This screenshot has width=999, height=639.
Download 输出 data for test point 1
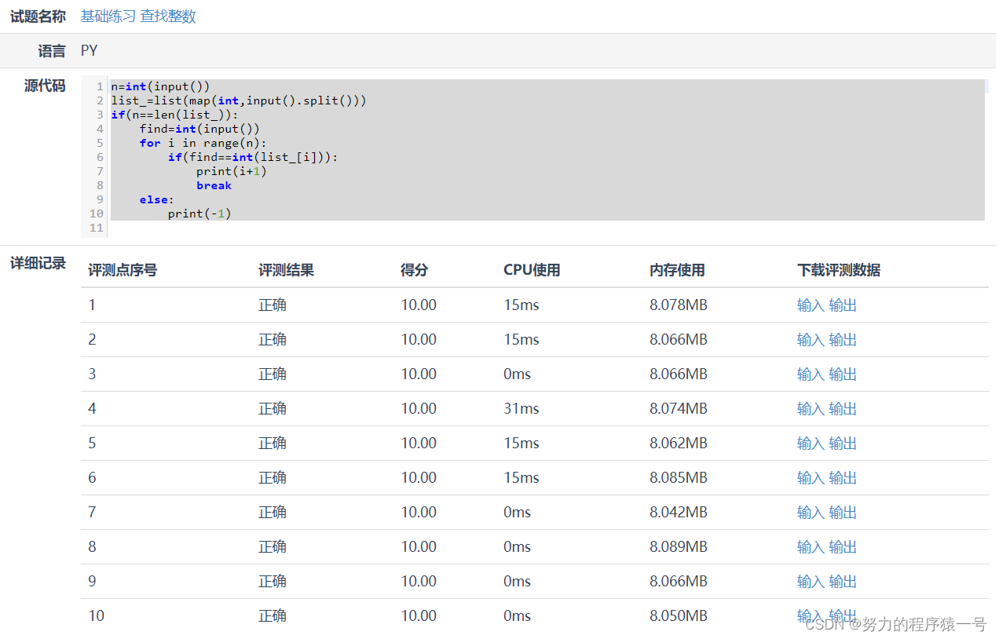pos(843,305)
